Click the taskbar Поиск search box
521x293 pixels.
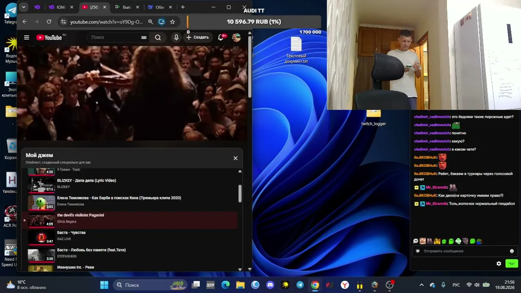[x=151, y=285]
